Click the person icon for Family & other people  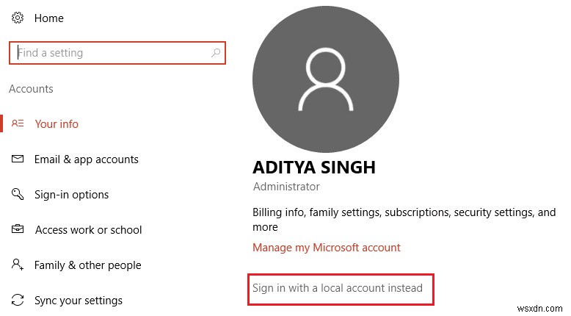(18, 265)
